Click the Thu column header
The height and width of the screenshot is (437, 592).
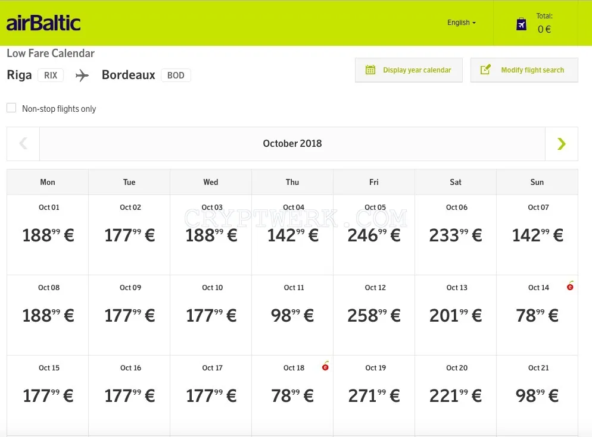[x=292, y=182]
